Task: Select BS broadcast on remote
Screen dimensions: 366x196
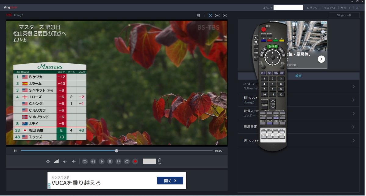Action: 270,73
